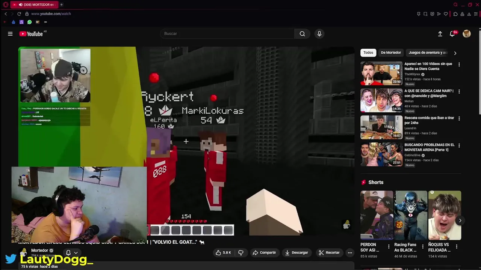Start voice search with microphone
Screen dimensions: 481x270
[319, 34]
